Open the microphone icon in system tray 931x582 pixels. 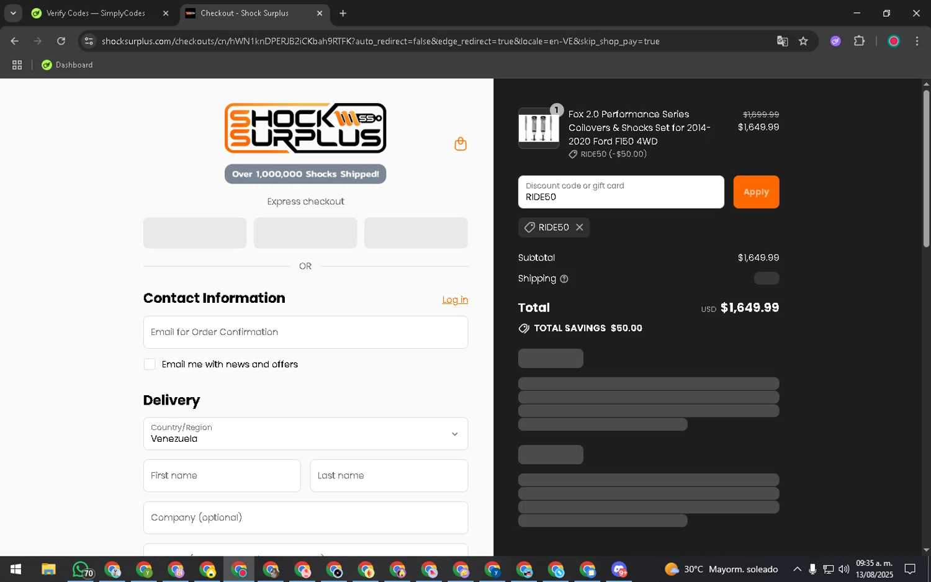coord(812,569)
